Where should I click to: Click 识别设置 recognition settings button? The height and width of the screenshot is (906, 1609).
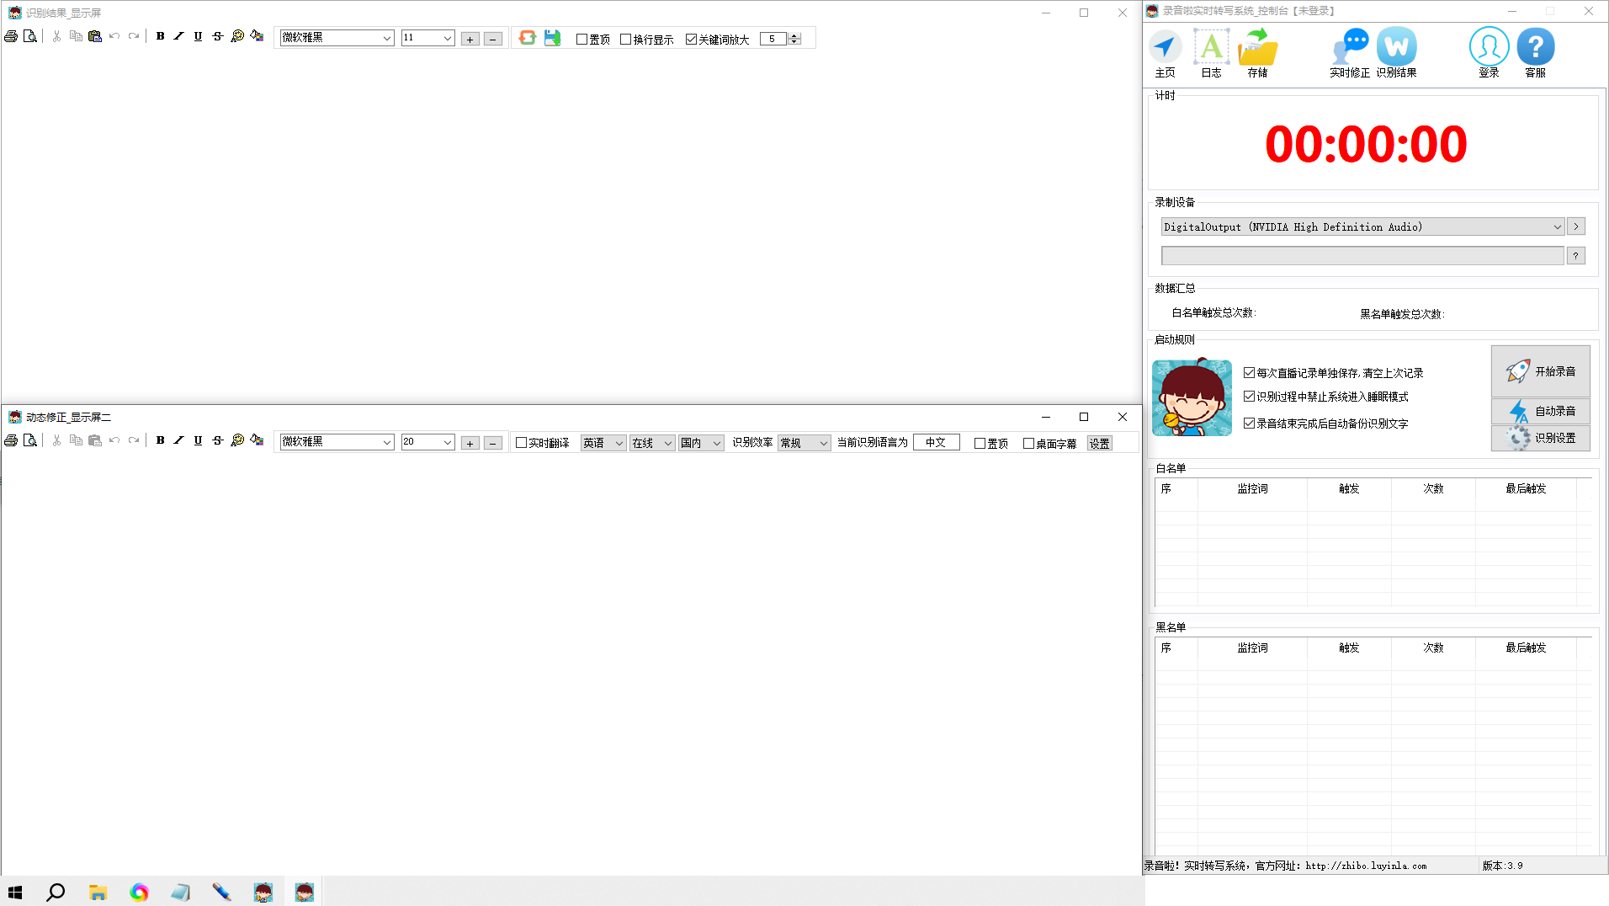1540,438
